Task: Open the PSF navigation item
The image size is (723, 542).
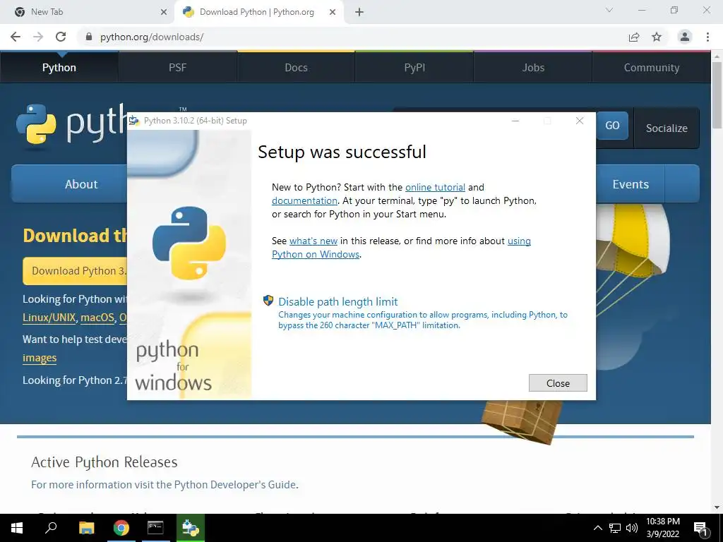Action: tap(177, 67)
